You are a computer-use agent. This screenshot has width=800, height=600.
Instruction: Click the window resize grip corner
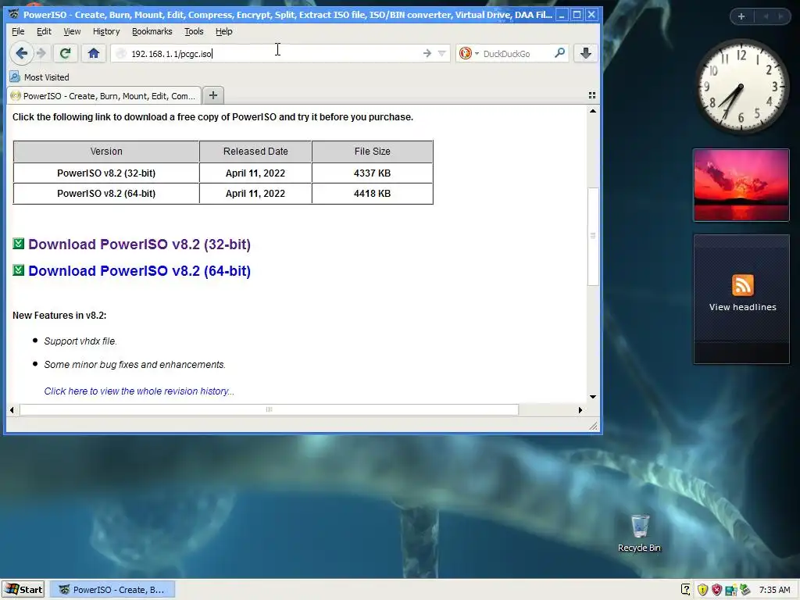pyautogui.click(x=593, y=426)
